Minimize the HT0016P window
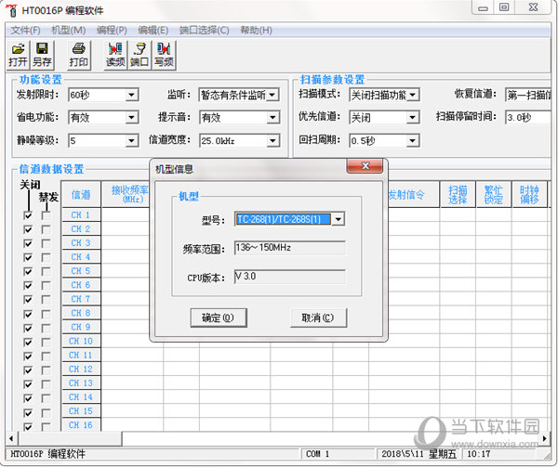558x467 pixels. point(483,7)
